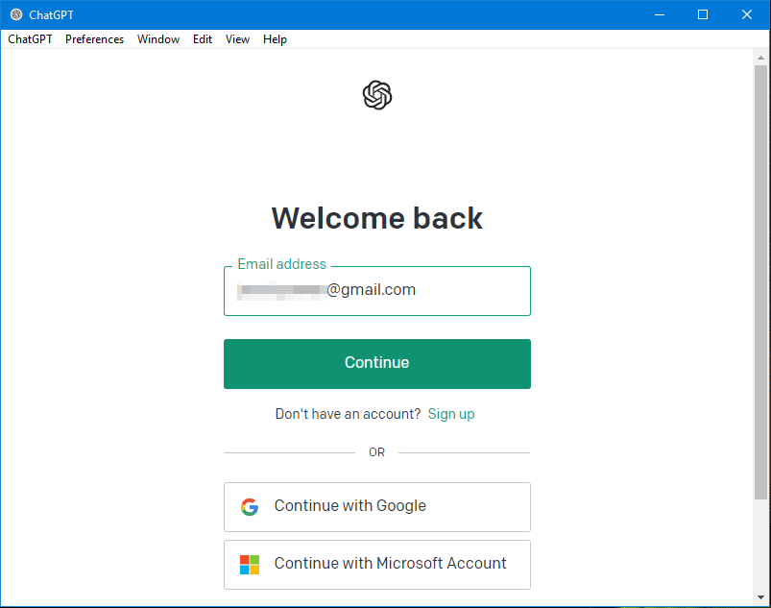Click the OpenAI spiral logo on Google button row

249,506
